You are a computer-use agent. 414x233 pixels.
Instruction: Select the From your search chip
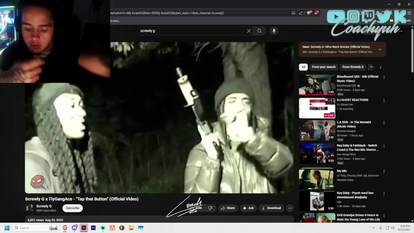[324, 67]
